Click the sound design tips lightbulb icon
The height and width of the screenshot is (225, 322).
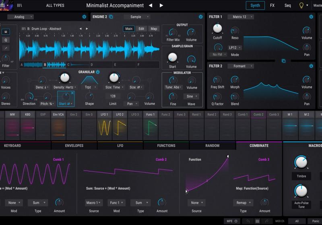(x=301, y=5)
